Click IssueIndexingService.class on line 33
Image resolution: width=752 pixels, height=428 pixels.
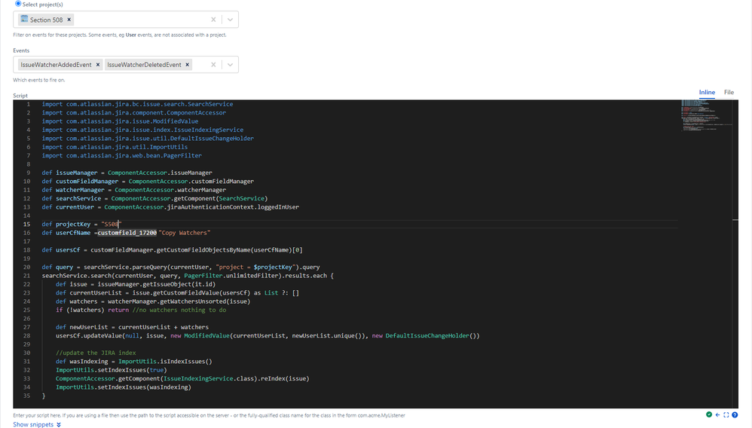[207, 378]
